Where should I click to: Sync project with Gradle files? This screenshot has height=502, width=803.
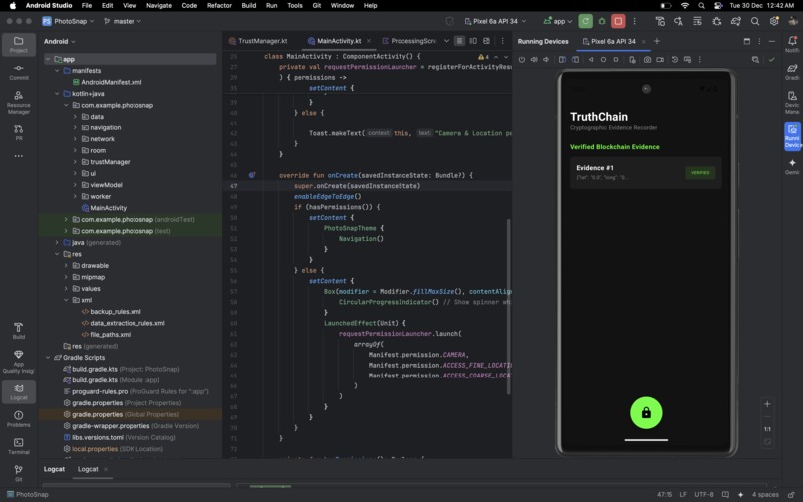736,21
